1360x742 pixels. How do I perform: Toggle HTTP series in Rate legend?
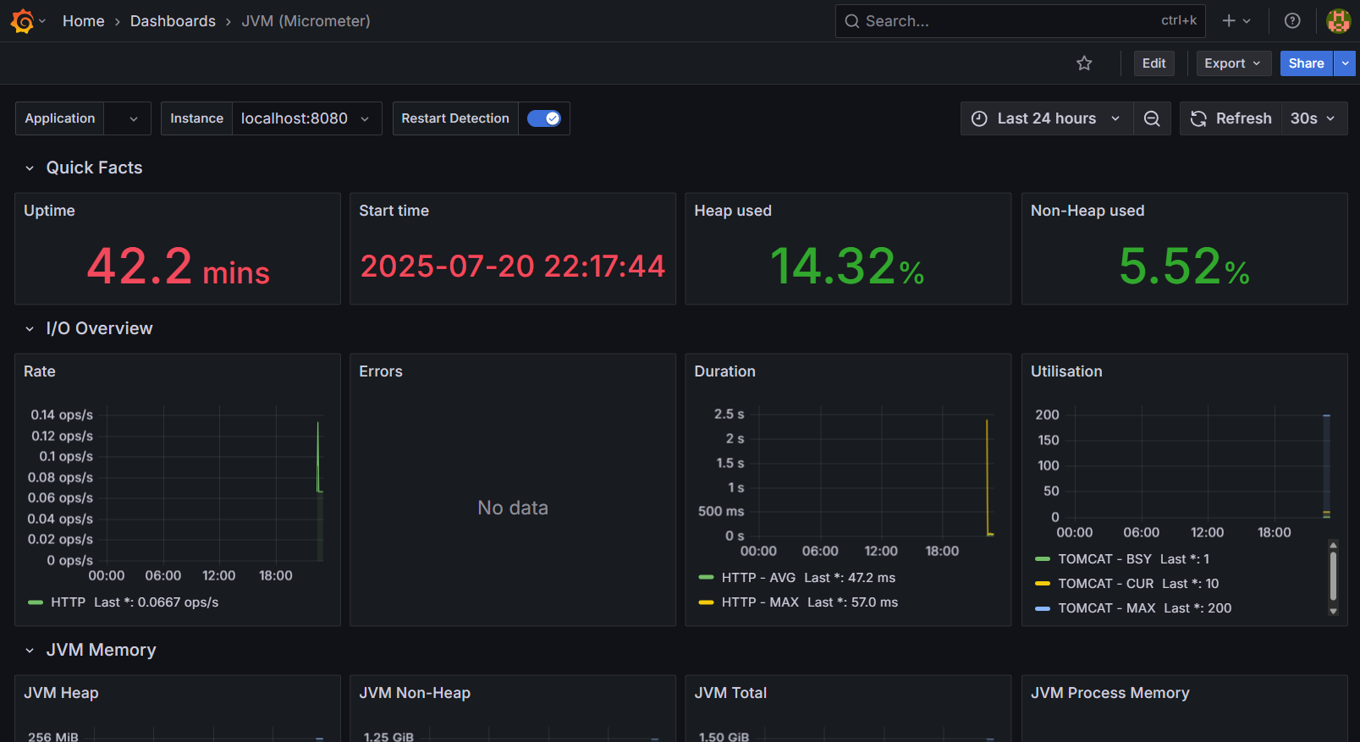pos(68,602)
